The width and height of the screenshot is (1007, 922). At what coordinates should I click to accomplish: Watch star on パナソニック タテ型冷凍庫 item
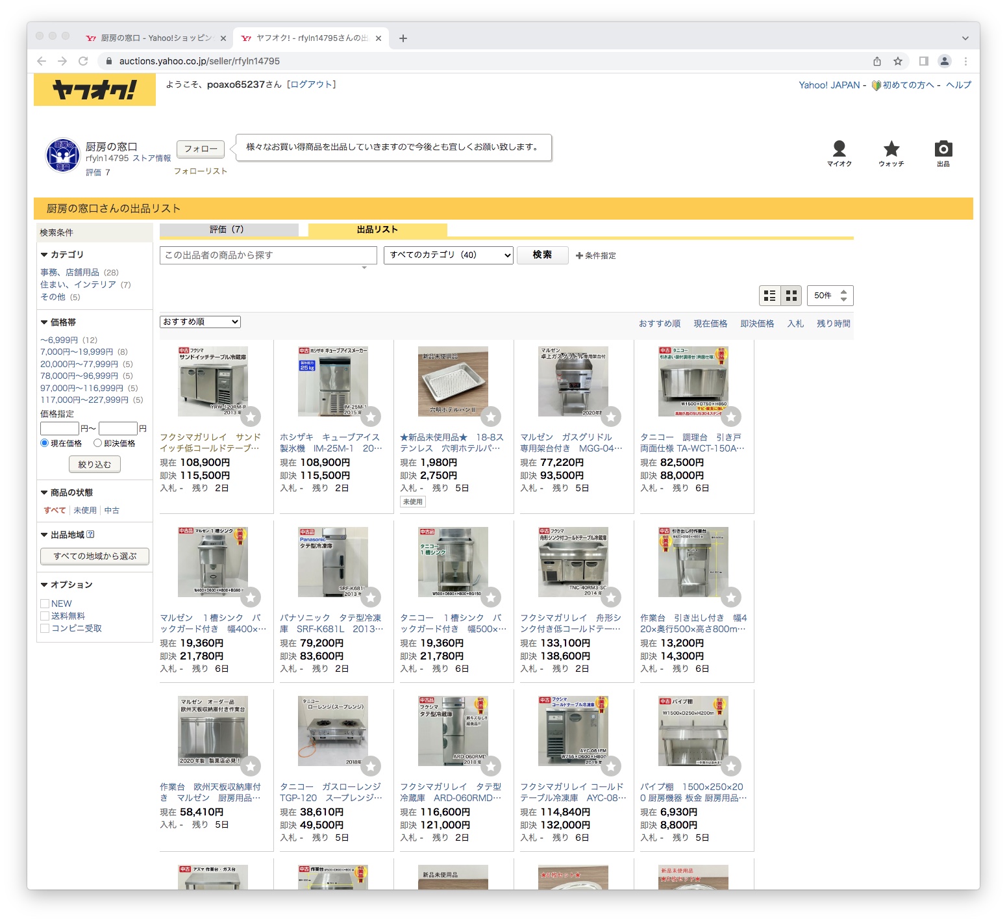371,597
